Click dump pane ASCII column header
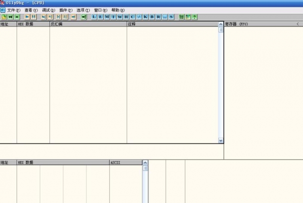303x203 pixels. (x=126, y=162)
